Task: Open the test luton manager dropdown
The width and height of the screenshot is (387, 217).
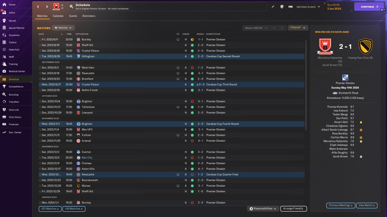Action: (308, 7)
